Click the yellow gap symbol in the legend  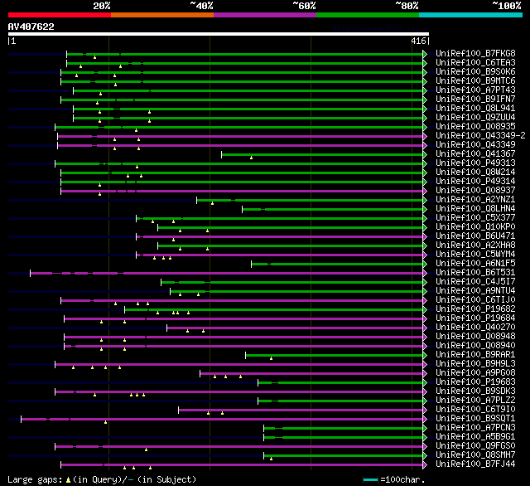click(x=68, y=479)
